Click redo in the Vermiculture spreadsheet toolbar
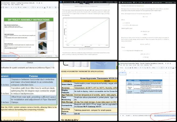Screen dimensions: 177x122 pos(128,68)
